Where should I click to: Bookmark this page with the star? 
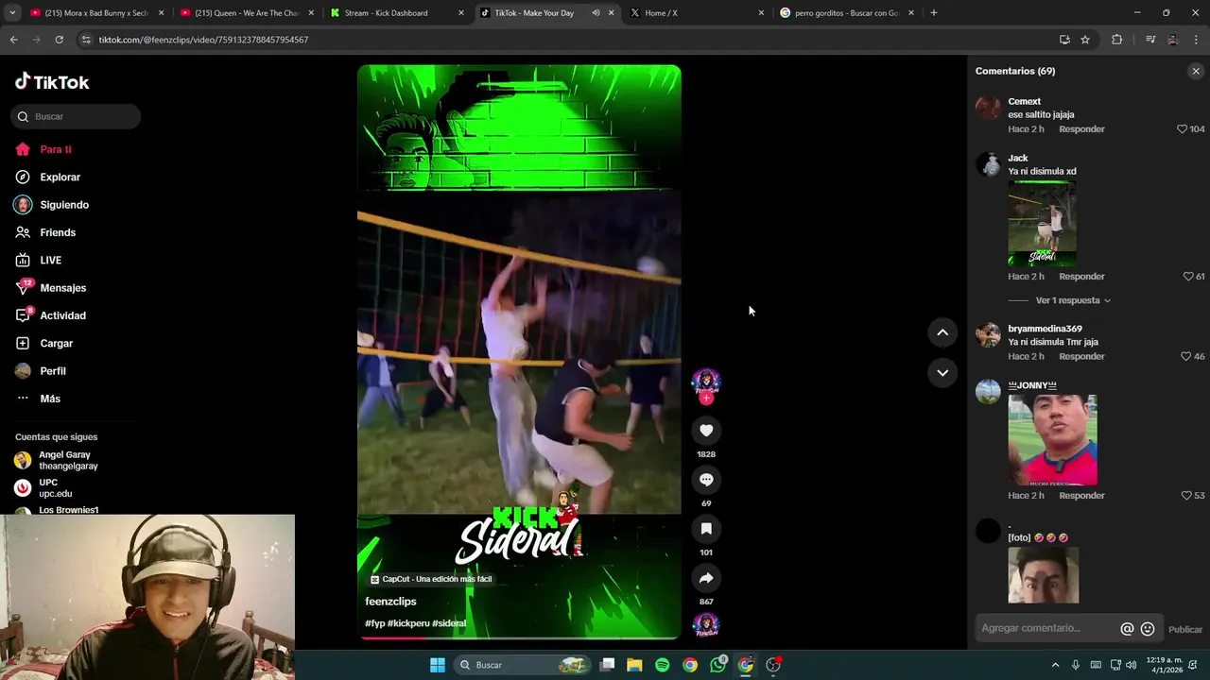(x=1085, y=40)
